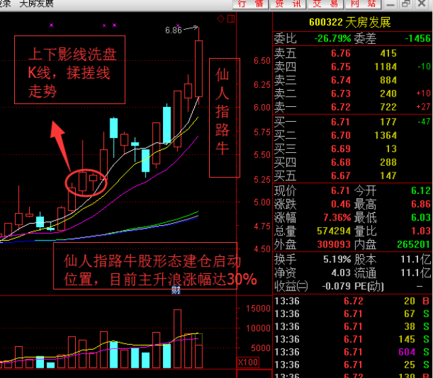Click the restore window button in title bar
Image resolution: width=433 pixels, height=378 pixels.
(x=406, y=4)
